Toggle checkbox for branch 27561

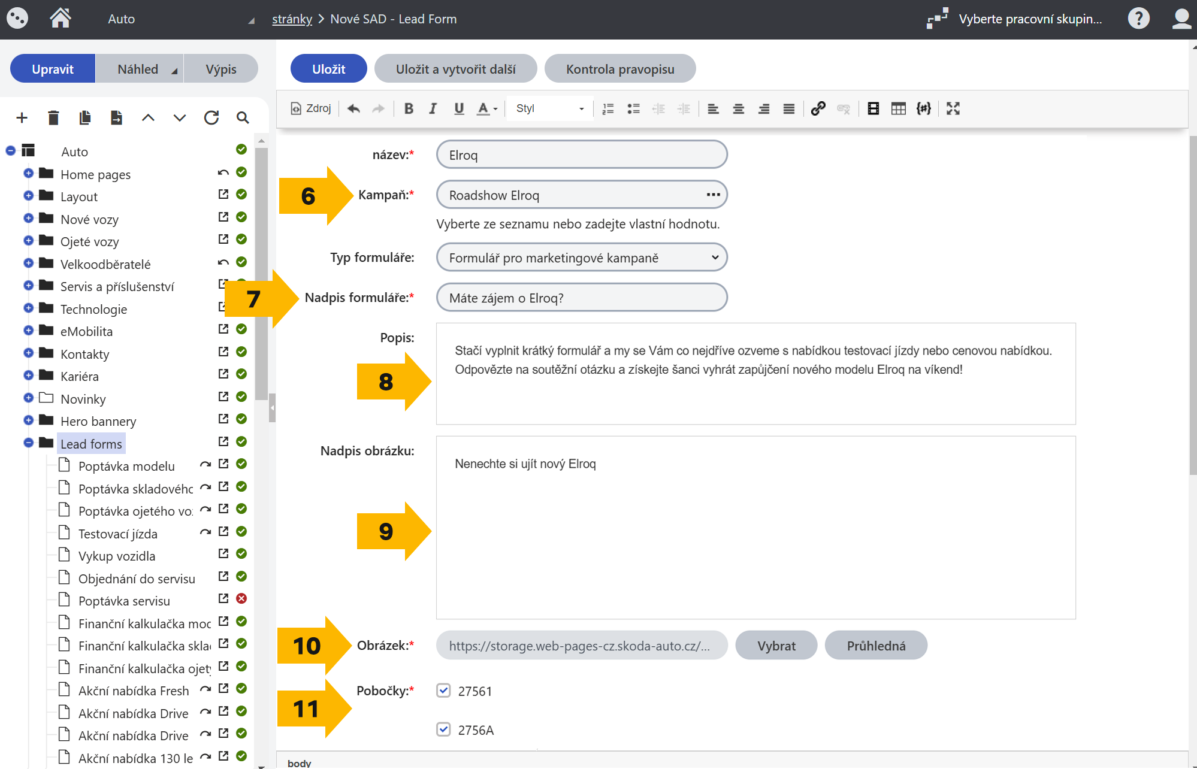(x=443, y=691)
